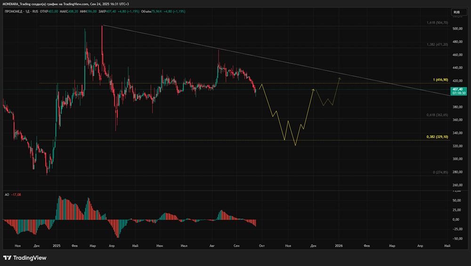Click the ЗАКР 407,40 close value
Screen dimensions: 471x266
click(x=107, y=11)
